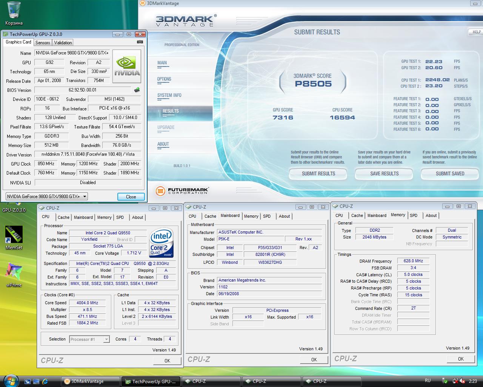This screenshot has width=483, height=387.
Task: Select 3DMarkVantage taskbar button
Action: tap(91, 381)
